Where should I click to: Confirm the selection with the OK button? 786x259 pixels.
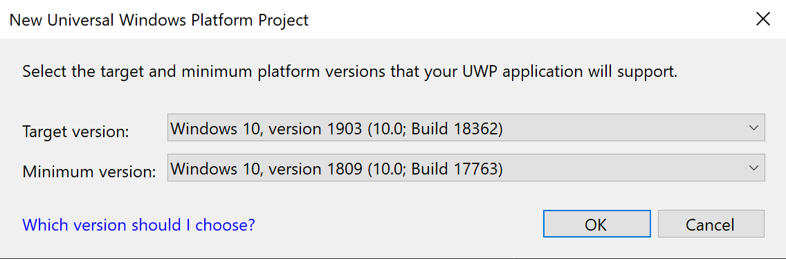tap(596, 224)
